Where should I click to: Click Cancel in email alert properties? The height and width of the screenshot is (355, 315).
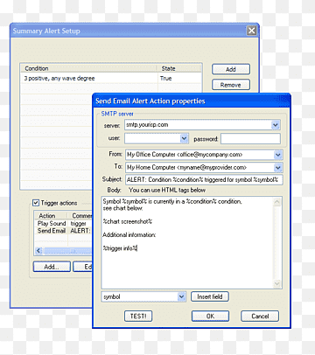(260, 316)
